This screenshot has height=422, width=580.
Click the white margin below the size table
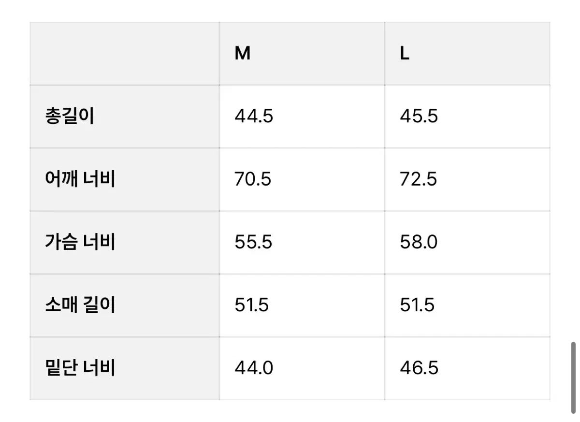290,411
